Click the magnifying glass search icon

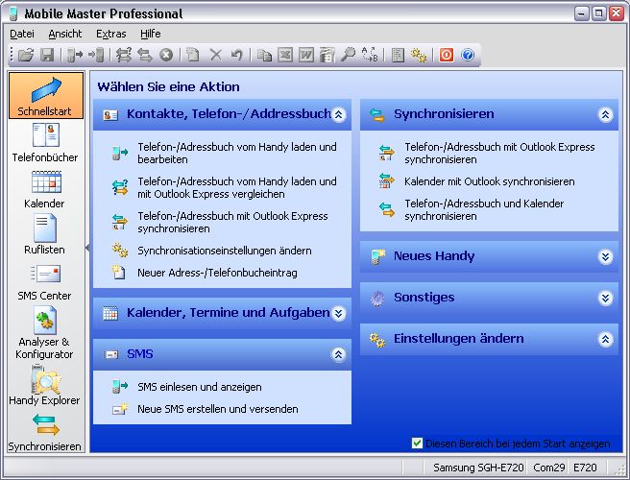click(348, 56)
